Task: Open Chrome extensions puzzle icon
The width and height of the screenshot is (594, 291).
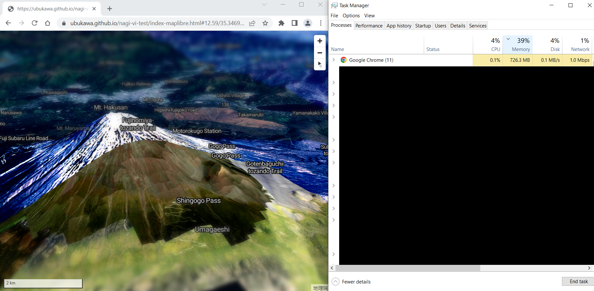Action: [281, 23]
